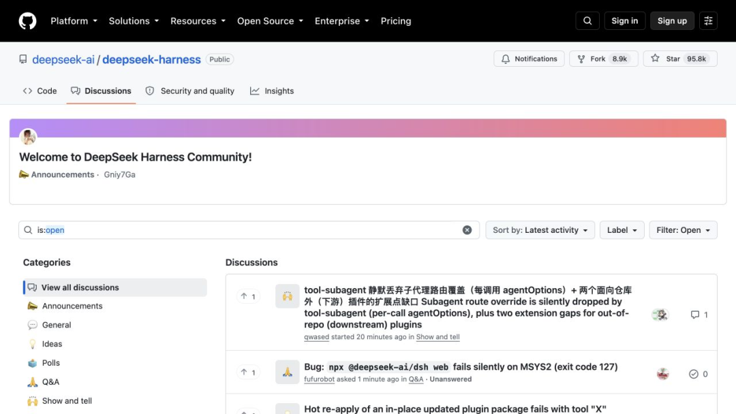
Task: Expand the Solutions menu
Action: tap(134, 21)
